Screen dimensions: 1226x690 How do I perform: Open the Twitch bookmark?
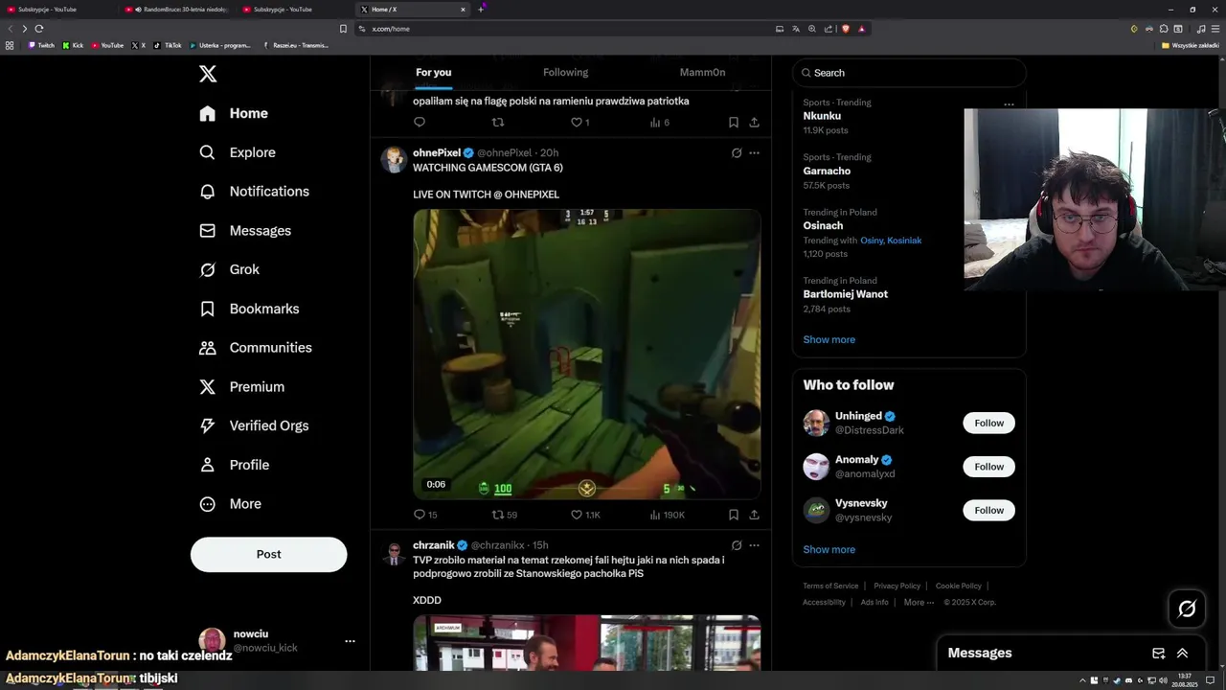(41, 45)
